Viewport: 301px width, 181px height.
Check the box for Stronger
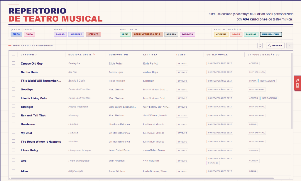(13, 106)
